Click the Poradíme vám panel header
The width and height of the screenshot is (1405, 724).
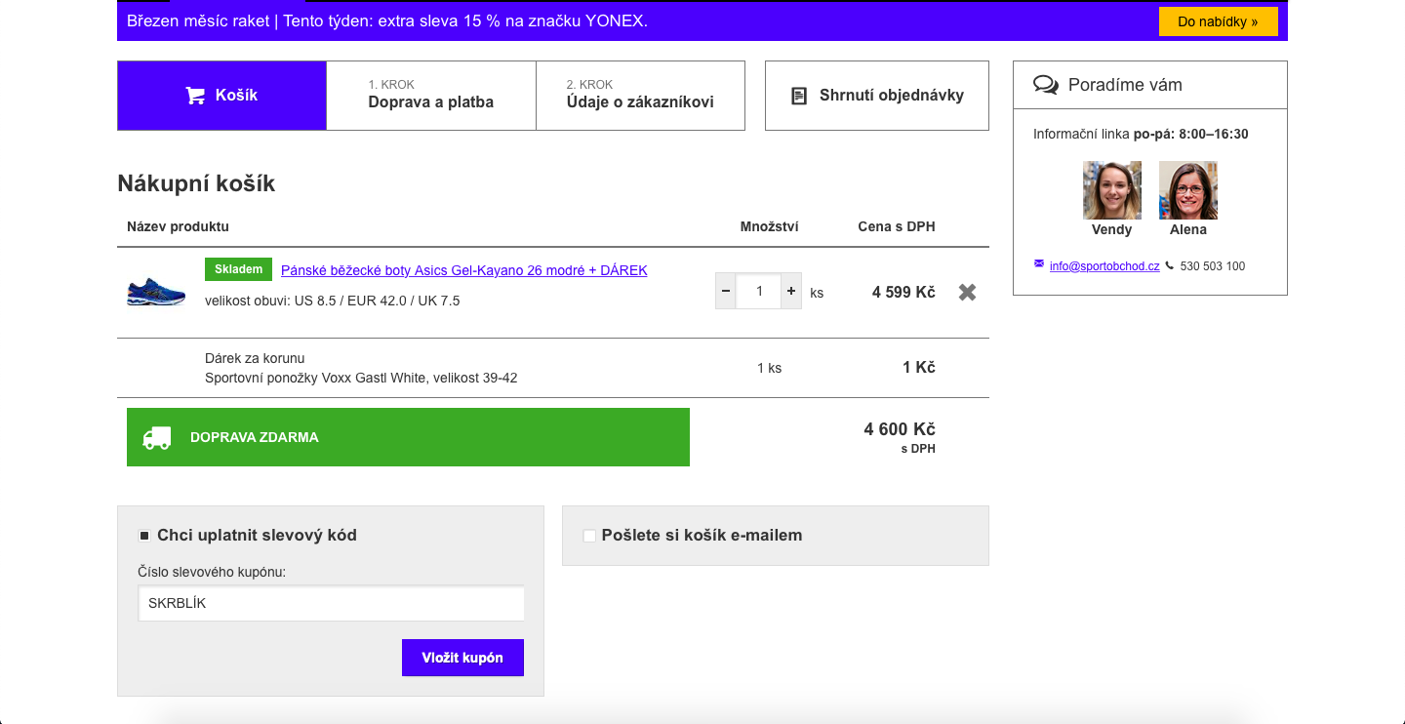pos(1150,85)
